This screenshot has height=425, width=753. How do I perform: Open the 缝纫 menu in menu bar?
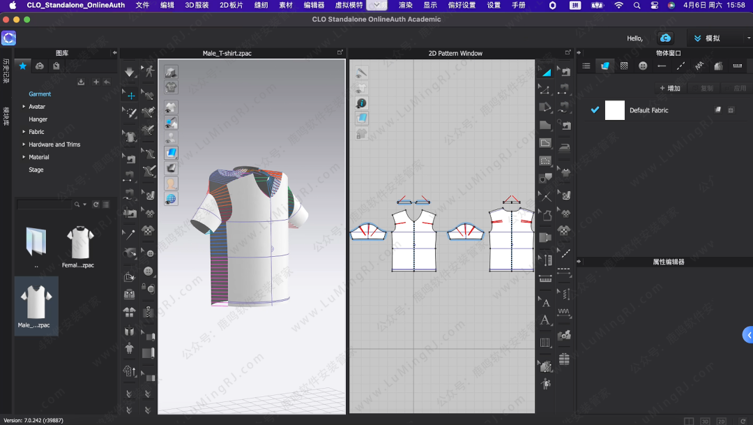pyautogui.click(x=261, y=5)
